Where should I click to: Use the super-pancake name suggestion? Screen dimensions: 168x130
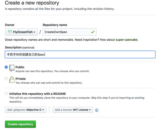coord(127,40)
